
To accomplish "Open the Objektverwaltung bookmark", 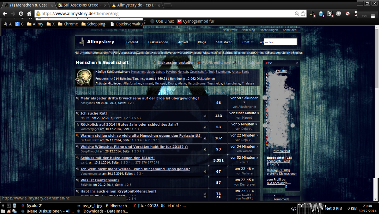I will pyautogui.click(x=126, y=24).
